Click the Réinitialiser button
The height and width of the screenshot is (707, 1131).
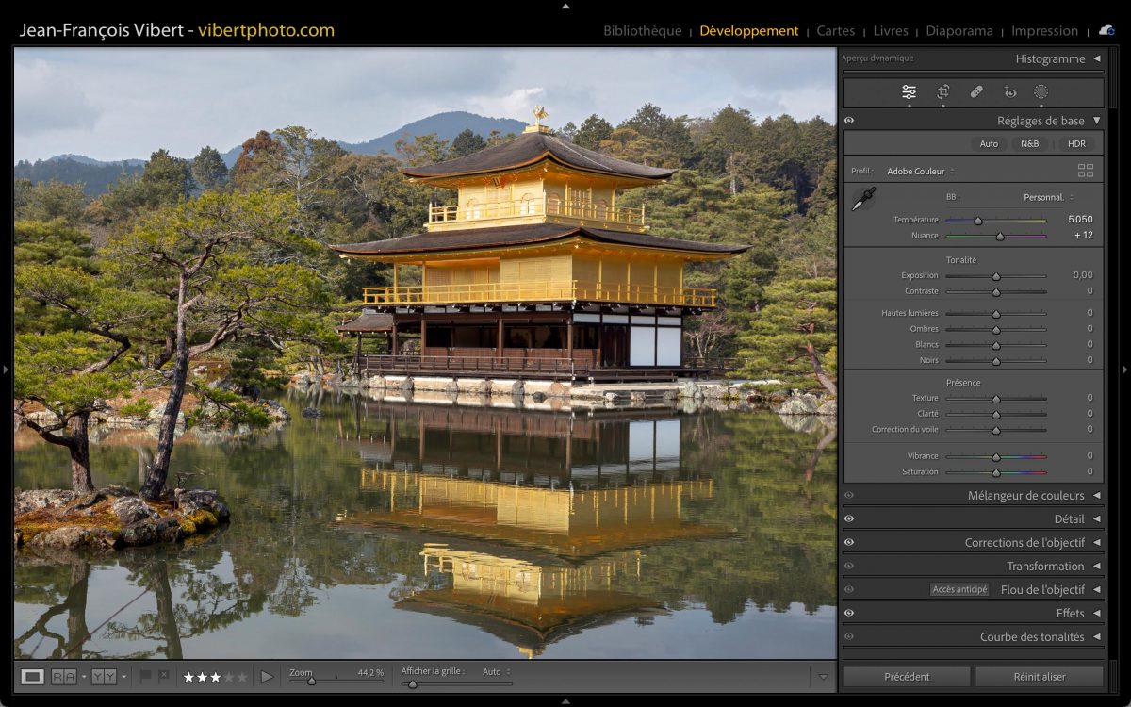click(1039, 676)
